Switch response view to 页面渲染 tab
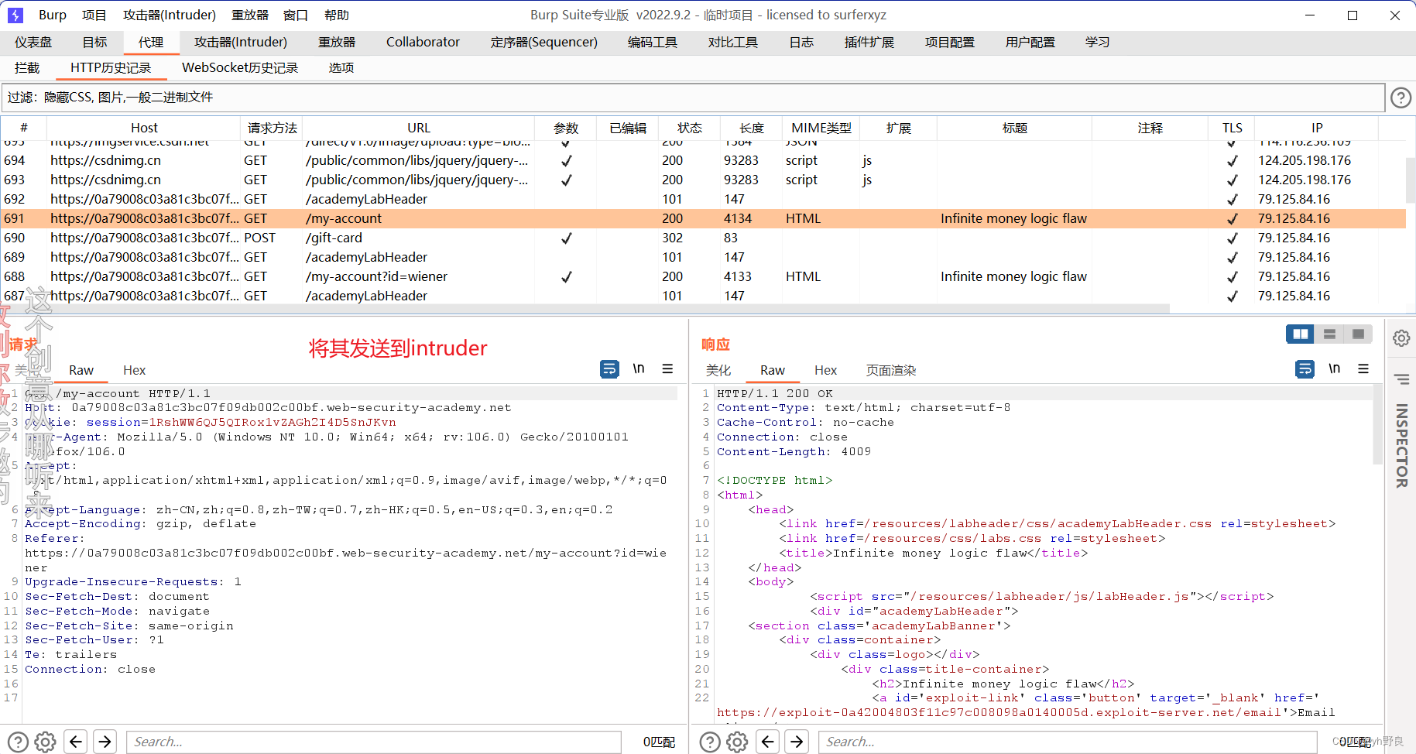The height and width of the screenshot is (754, 1416). coord(891,371)
